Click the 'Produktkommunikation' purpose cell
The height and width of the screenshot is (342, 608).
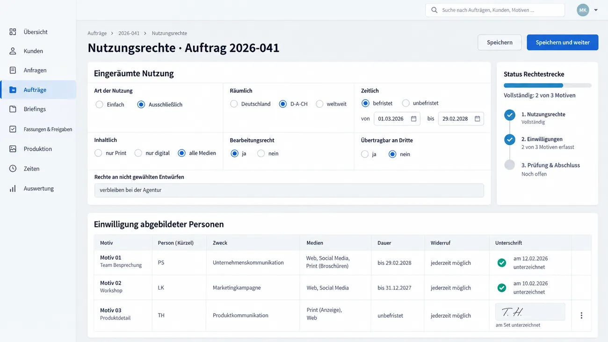point(253,315)
